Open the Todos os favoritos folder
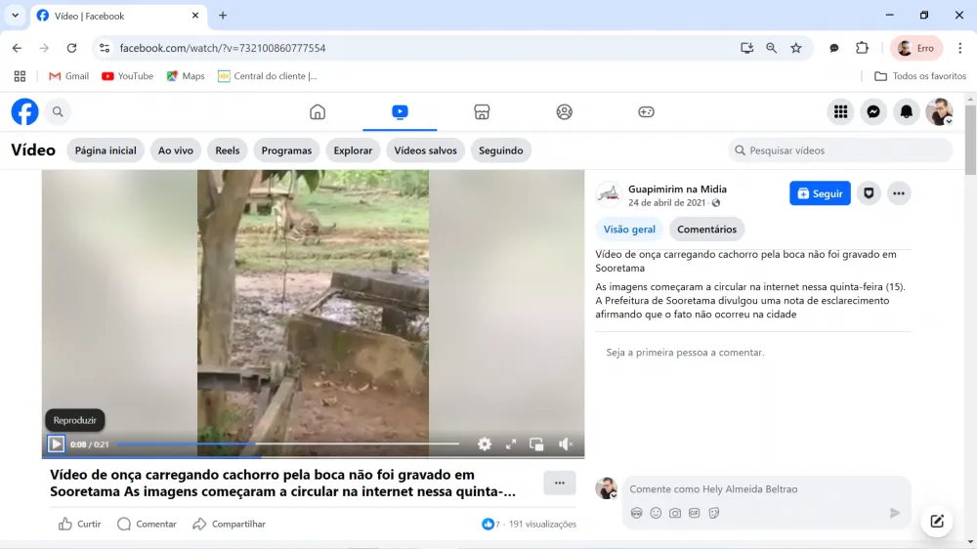This screenshot has height=549, width=977. [920, 76]
